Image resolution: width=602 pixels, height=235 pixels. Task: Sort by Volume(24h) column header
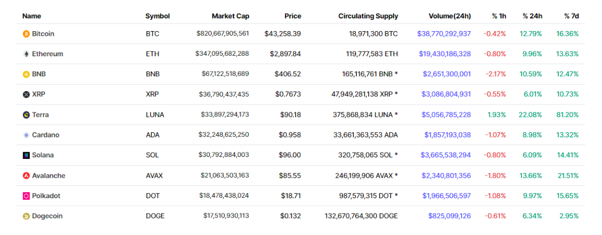coord(448,16)
